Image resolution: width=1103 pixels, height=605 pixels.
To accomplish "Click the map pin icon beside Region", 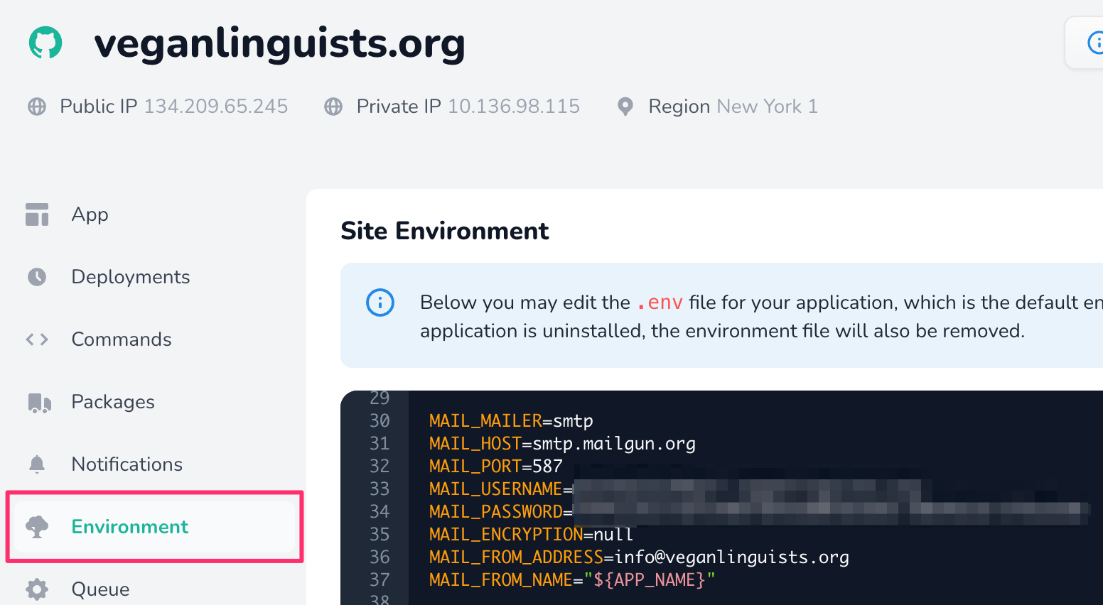I will pos(625,107).
